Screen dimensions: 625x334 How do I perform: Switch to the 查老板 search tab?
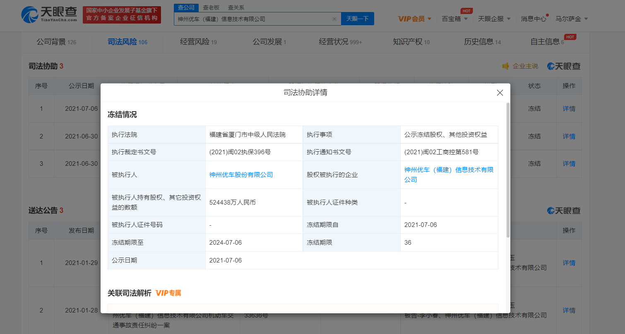212,7
